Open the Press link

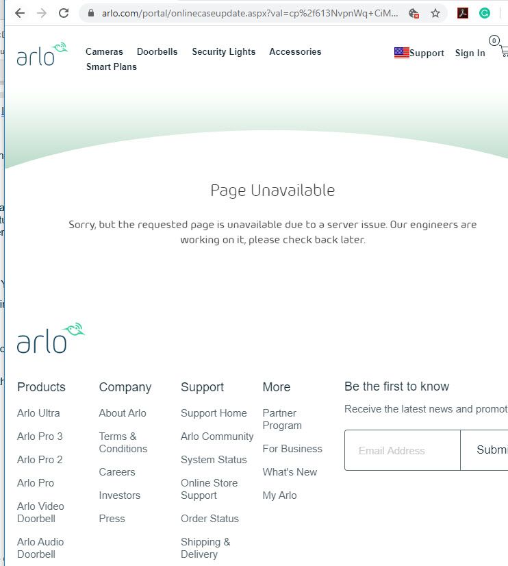[x=112, y=518]
